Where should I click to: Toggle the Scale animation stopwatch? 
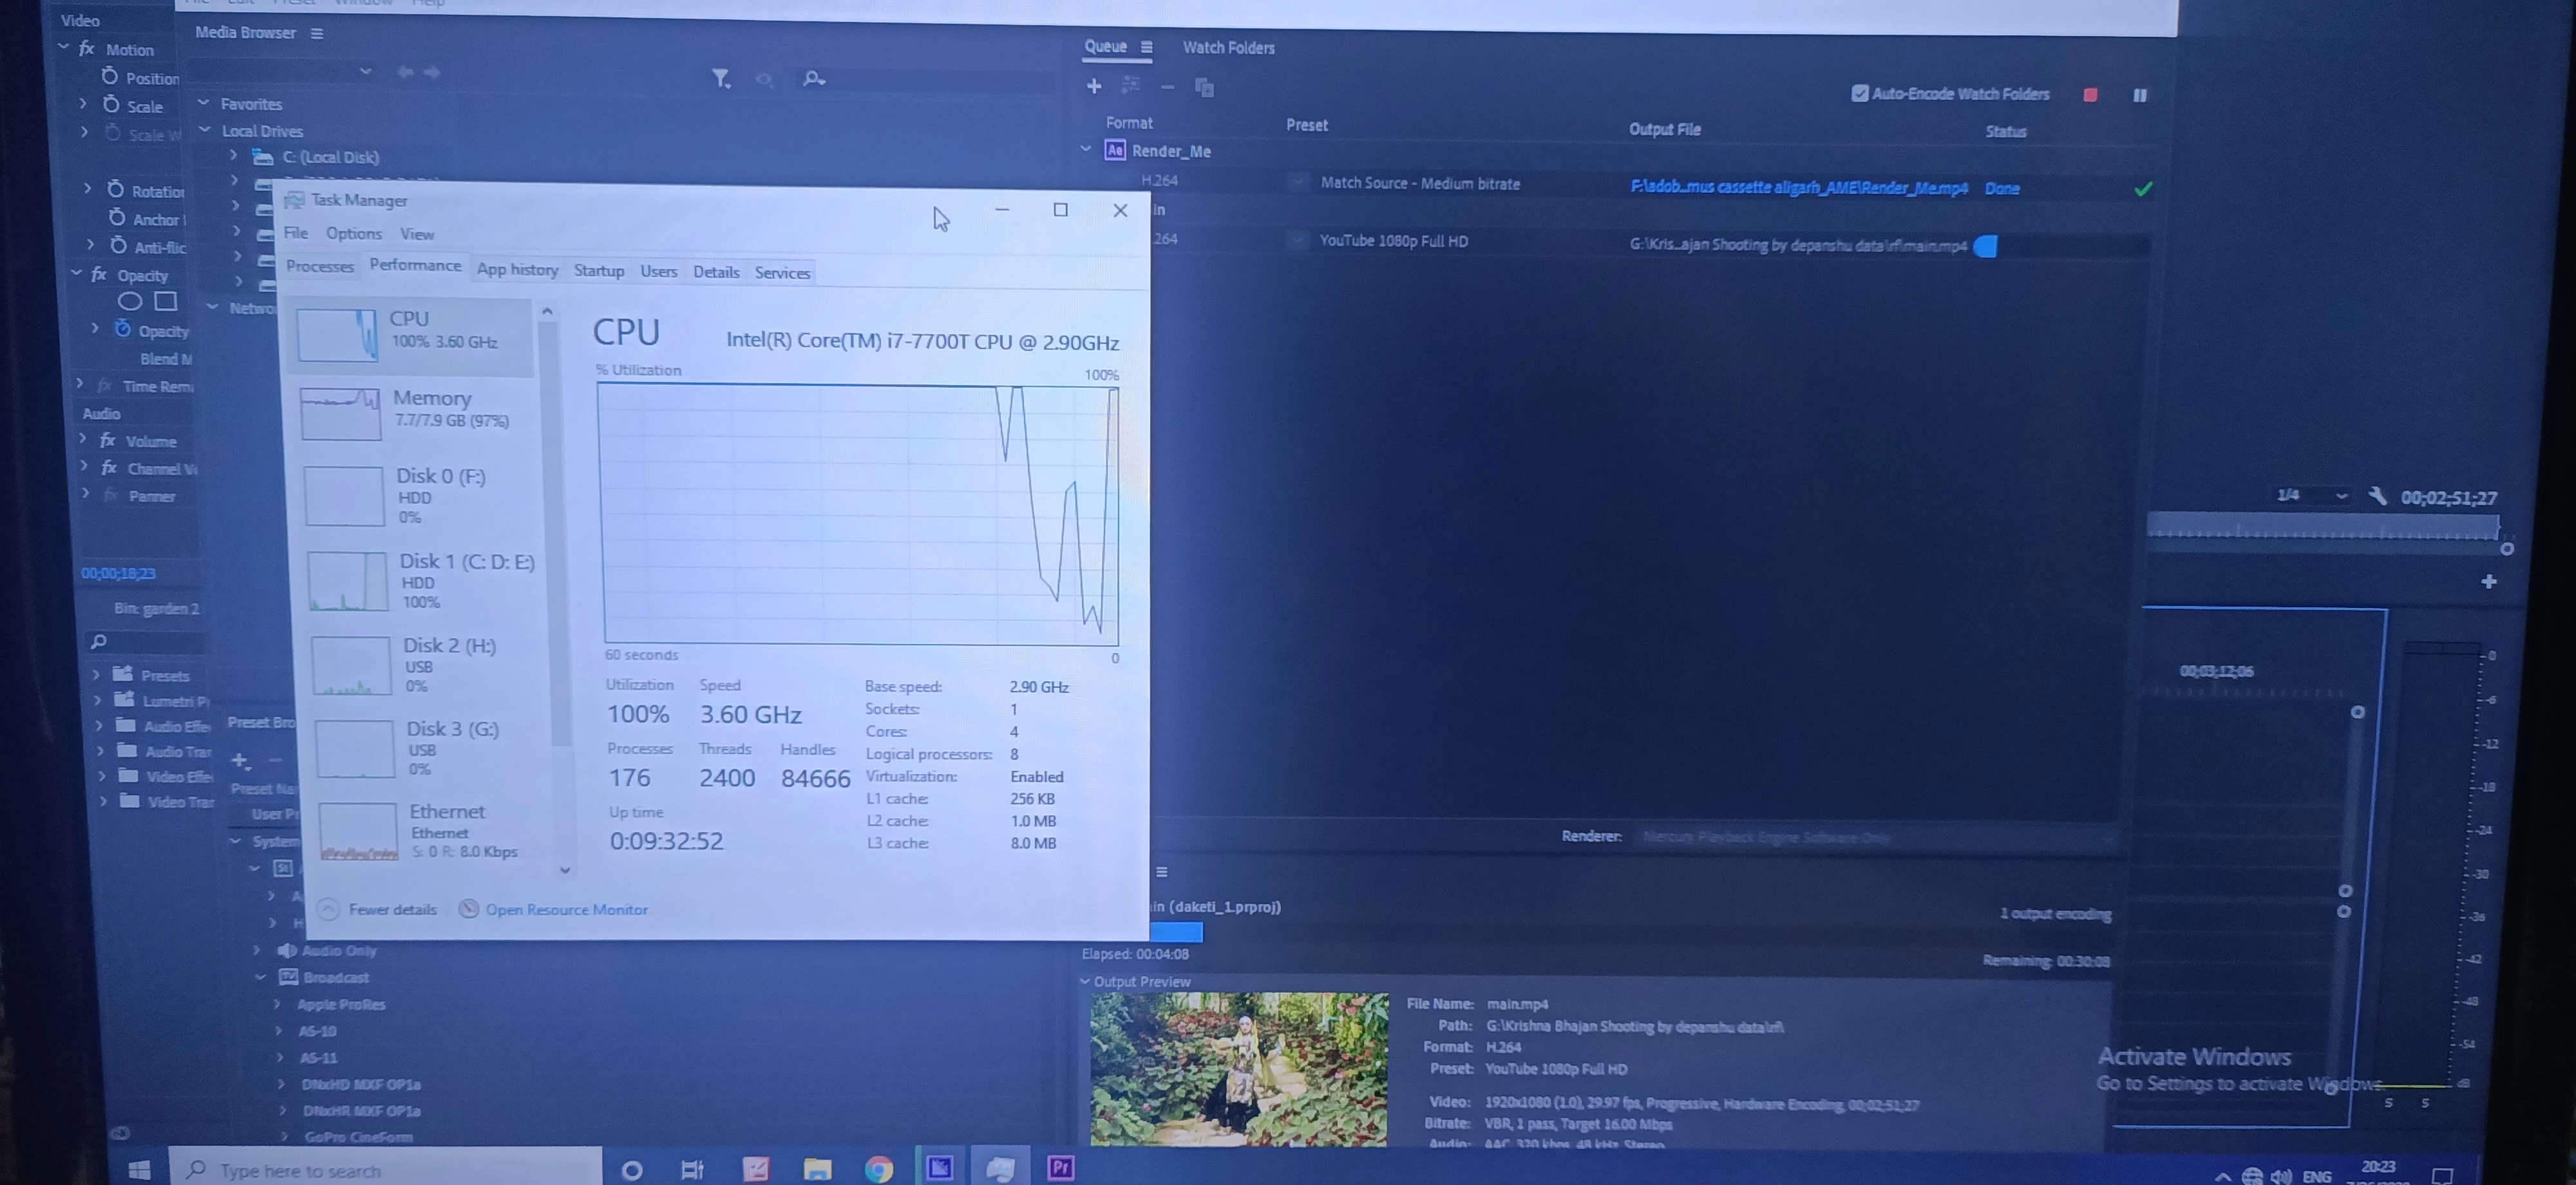[111, 105]
